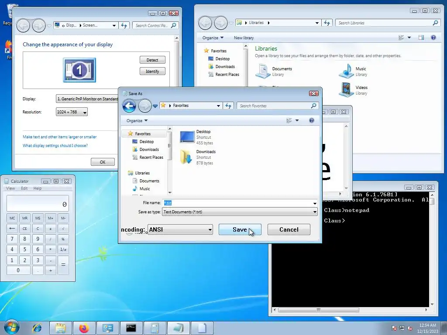Open the Encoding ANSI dropdown
Screen dimensions: 447x335
pos(180,229)
